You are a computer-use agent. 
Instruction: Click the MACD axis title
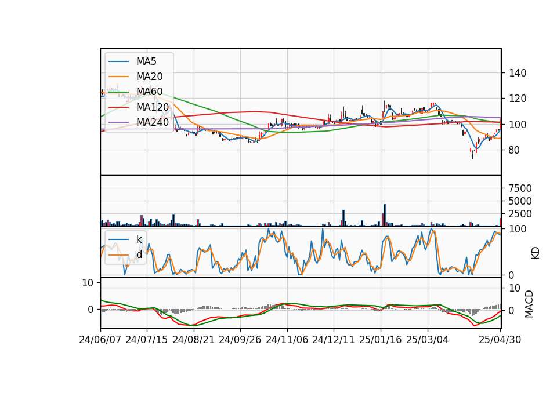pyautogui.click(x=529, y=304)
